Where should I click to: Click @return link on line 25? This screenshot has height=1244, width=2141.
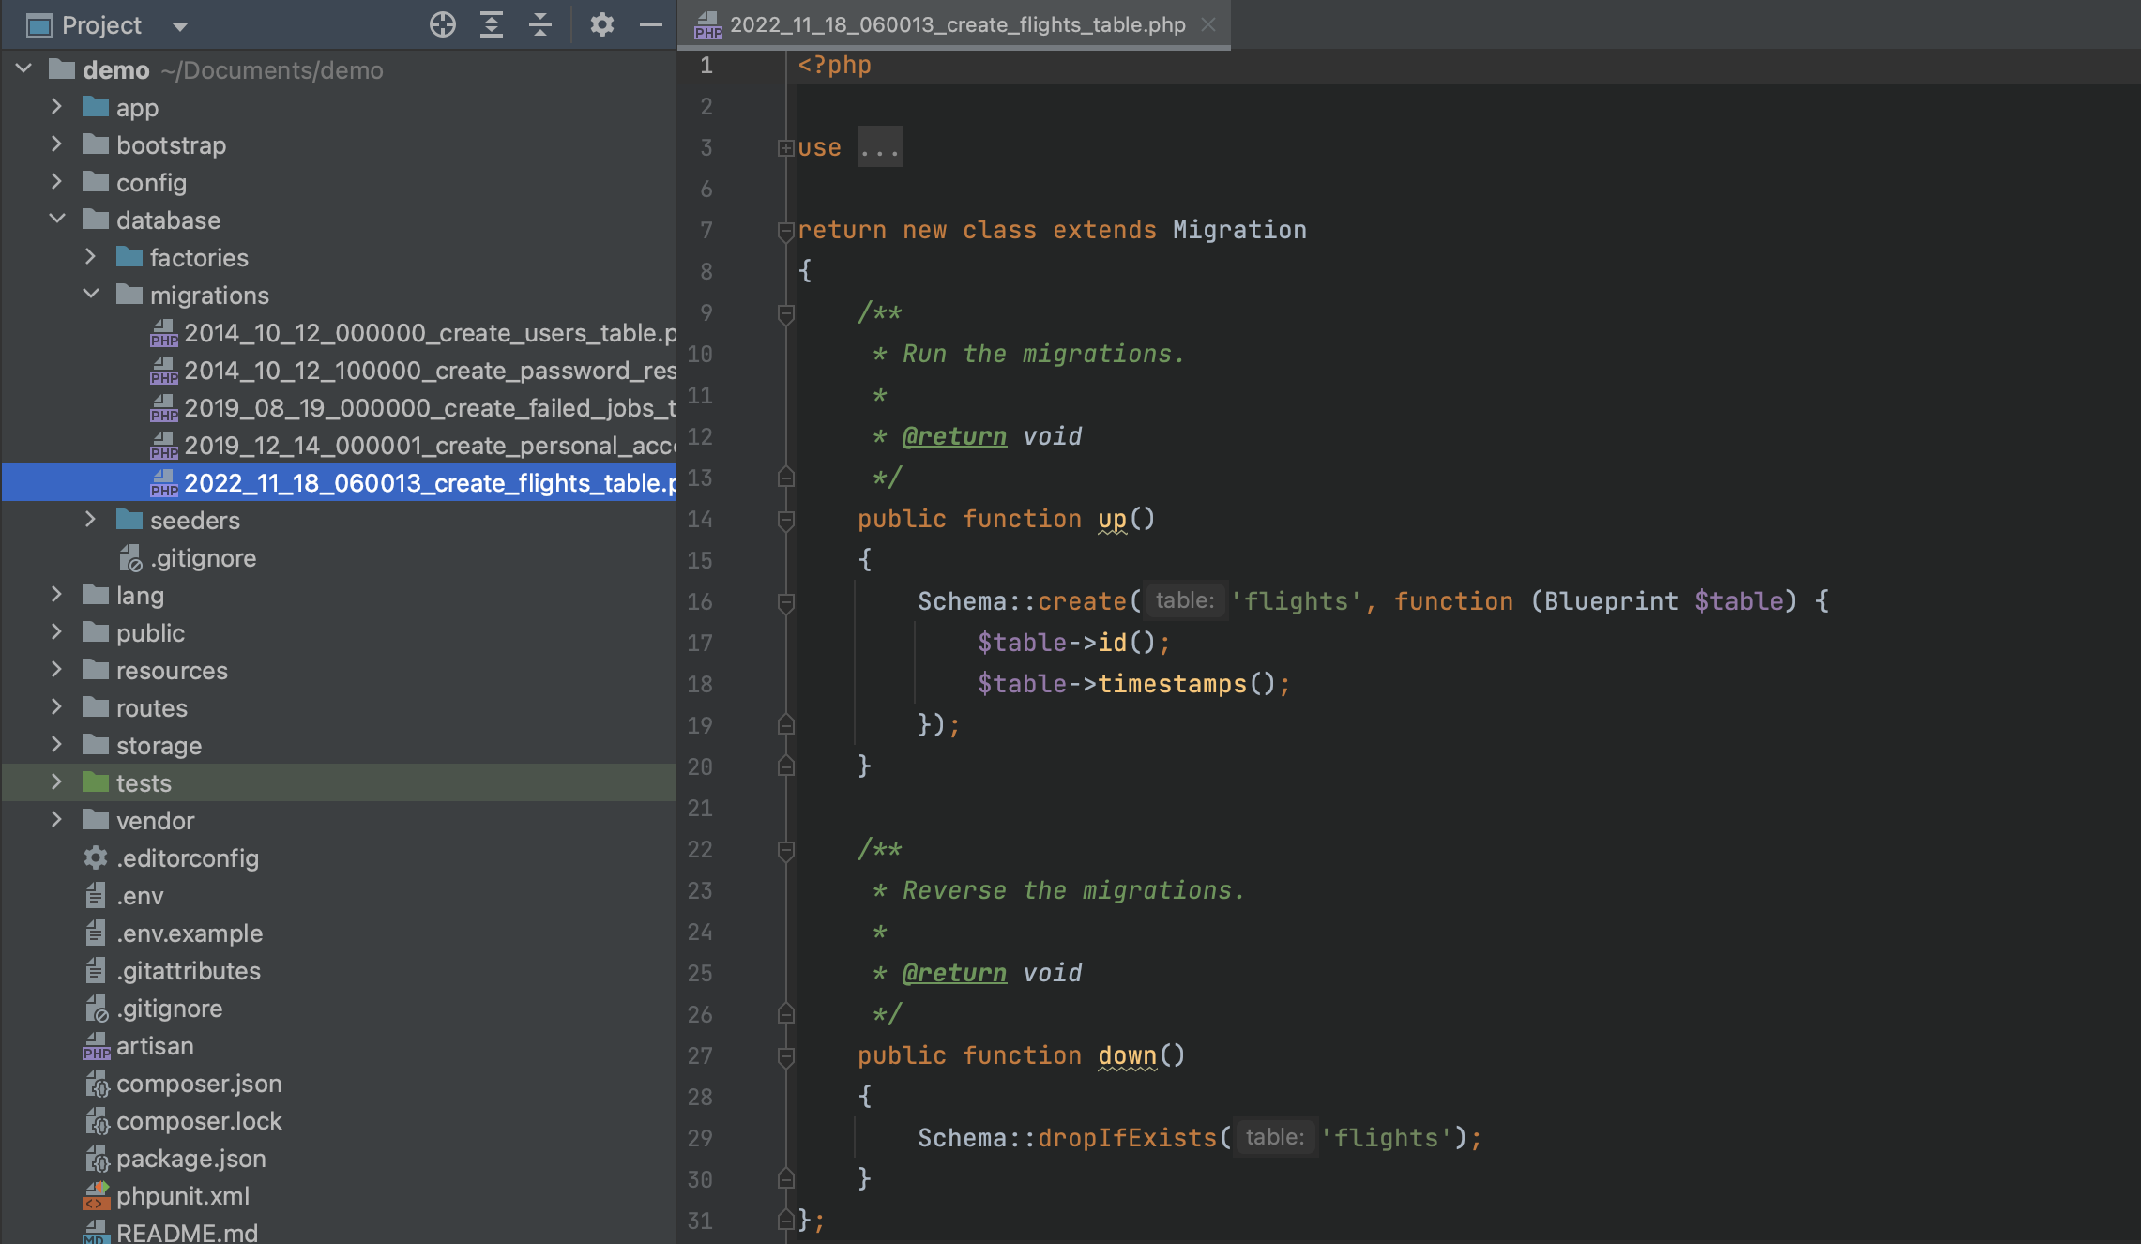coord(954,973)
